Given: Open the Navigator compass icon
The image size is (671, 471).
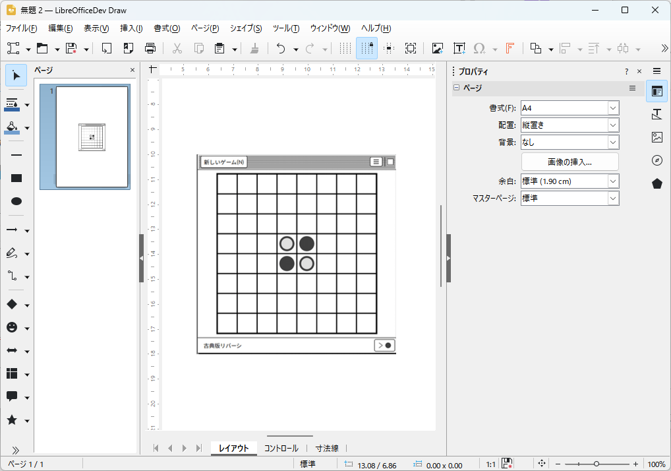Looking at the screenshot, I should tap(657, 160).
